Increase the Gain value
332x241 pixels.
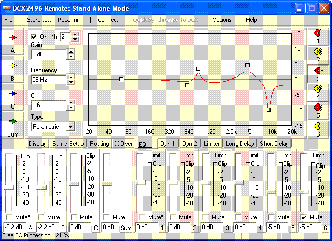click(71, 52)
